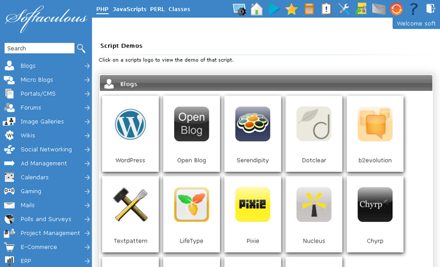Open the star ratings icon
The height and width of the screenshot is (267, 440).
(291, 9)
